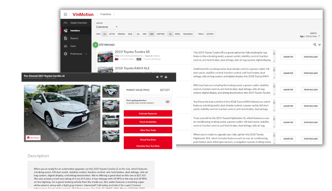Expand the Preferences submenu arrow
The image size is (332, 191).
tap(86, 54)
